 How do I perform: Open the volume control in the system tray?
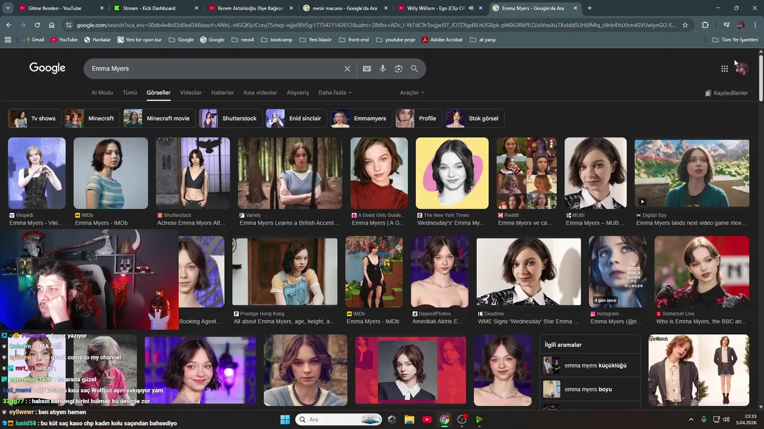[728, 419]
